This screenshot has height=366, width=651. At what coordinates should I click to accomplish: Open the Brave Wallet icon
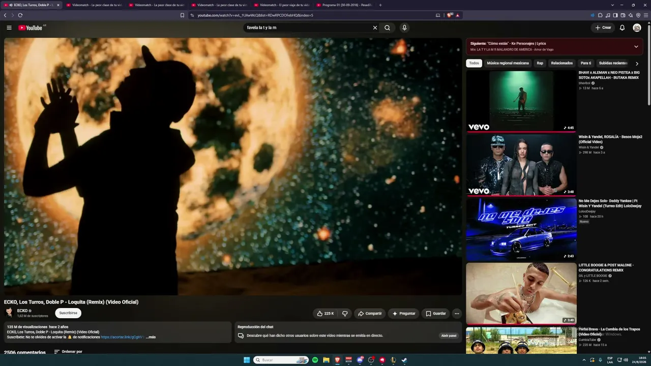pyautogui.click(x=623, y=15)
